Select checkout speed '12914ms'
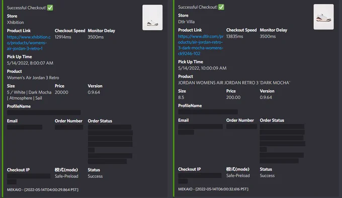This screenshot has height=198, width=342. (63, 37)
